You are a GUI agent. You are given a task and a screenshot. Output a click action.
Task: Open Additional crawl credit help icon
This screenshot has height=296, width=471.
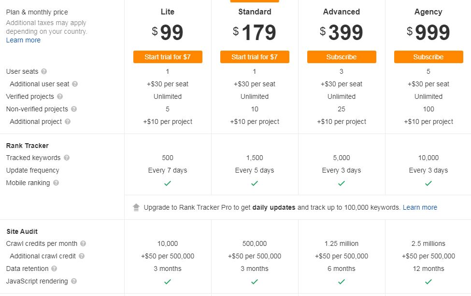(x=82, y=256)
